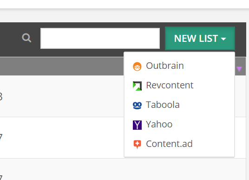
Task: Select the Outbrain menu label
Action: coord(165,66)
